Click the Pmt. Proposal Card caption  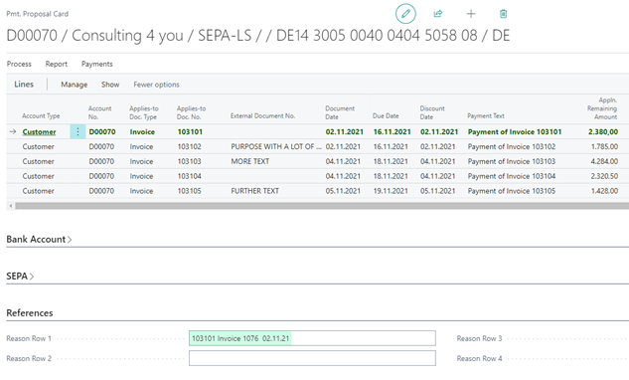click(x=38, y=14)
